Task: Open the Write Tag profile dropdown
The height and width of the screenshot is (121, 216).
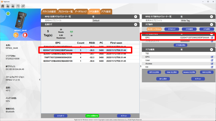Action: 200,20
